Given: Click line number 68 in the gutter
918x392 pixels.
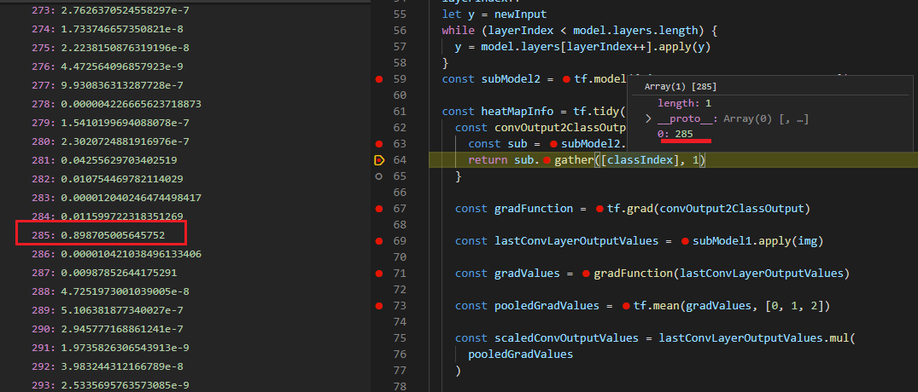Looking at the screenshot, I should 400,225.
